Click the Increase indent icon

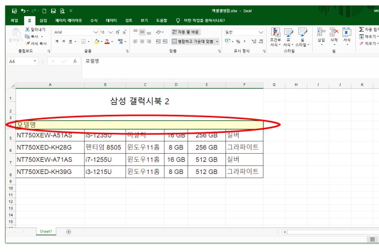(165, 42)
